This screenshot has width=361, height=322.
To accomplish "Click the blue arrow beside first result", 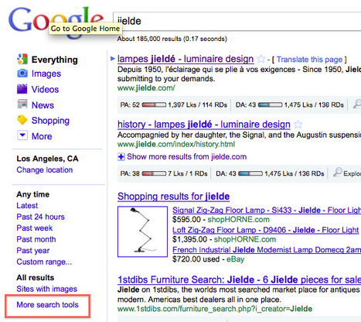I will pyautogui.click(x=112, y=59).
